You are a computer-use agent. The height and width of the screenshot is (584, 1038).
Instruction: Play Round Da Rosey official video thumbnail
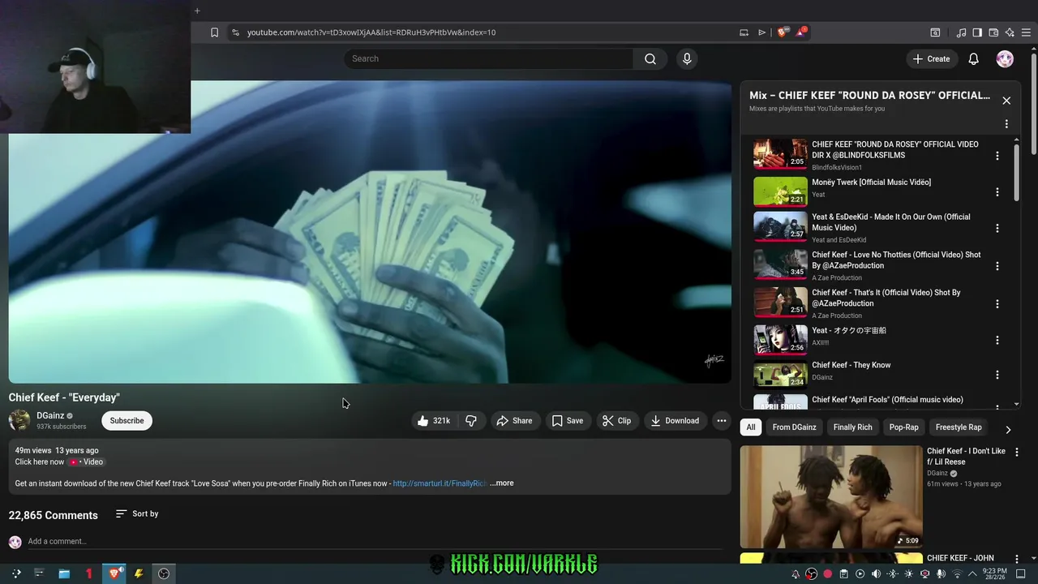[x=780, y=153]
